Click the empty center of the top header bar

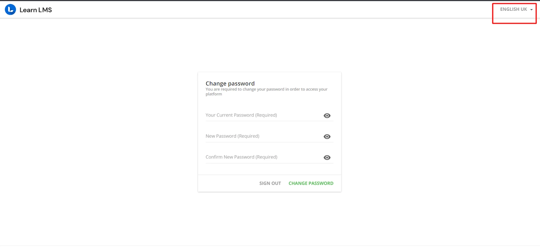point(270,10)
